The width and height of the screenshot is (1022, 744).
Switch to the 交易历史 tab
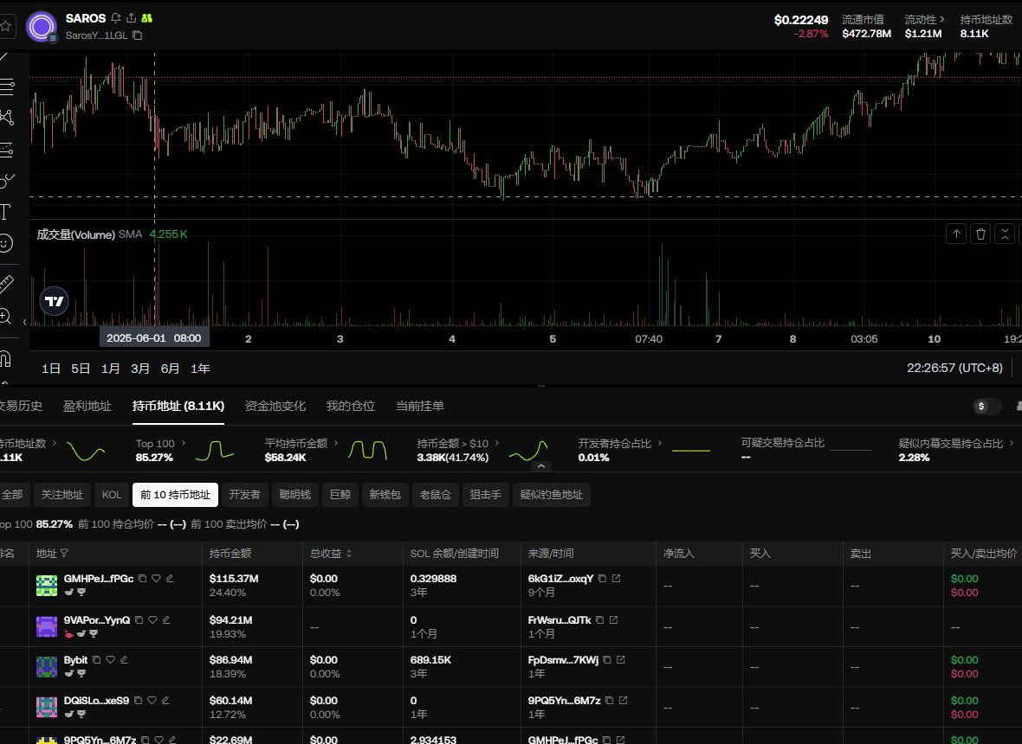coord(21,407)
